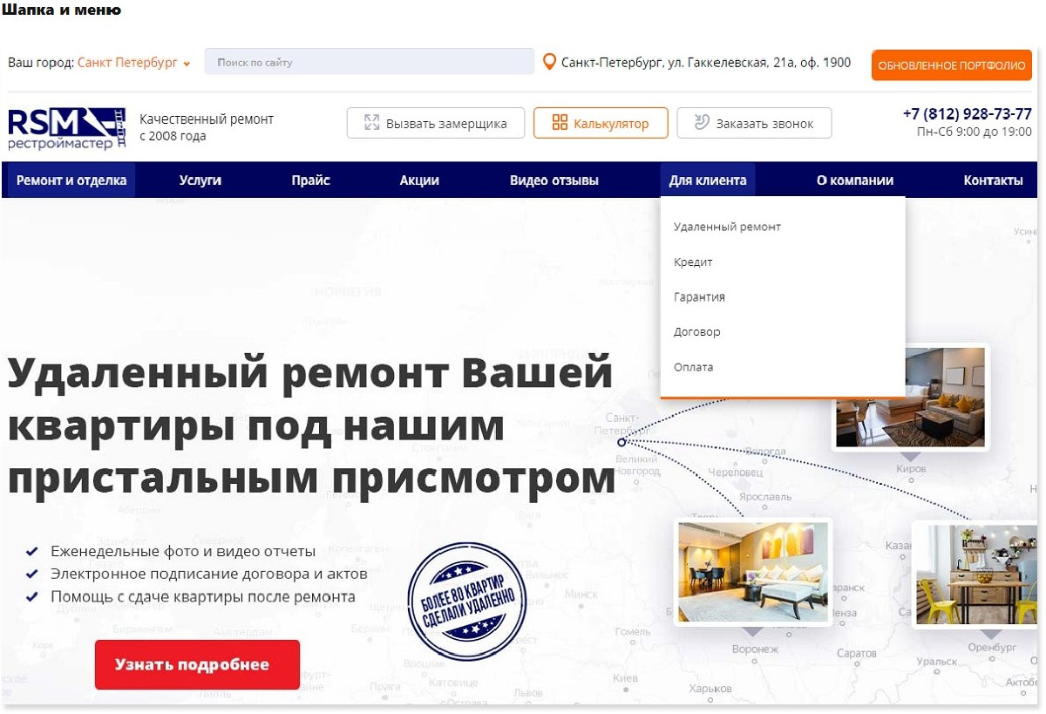Click the phone icon in Заказать звонок
Viewport: 1046px width, 714px height.
click(702, 123)
